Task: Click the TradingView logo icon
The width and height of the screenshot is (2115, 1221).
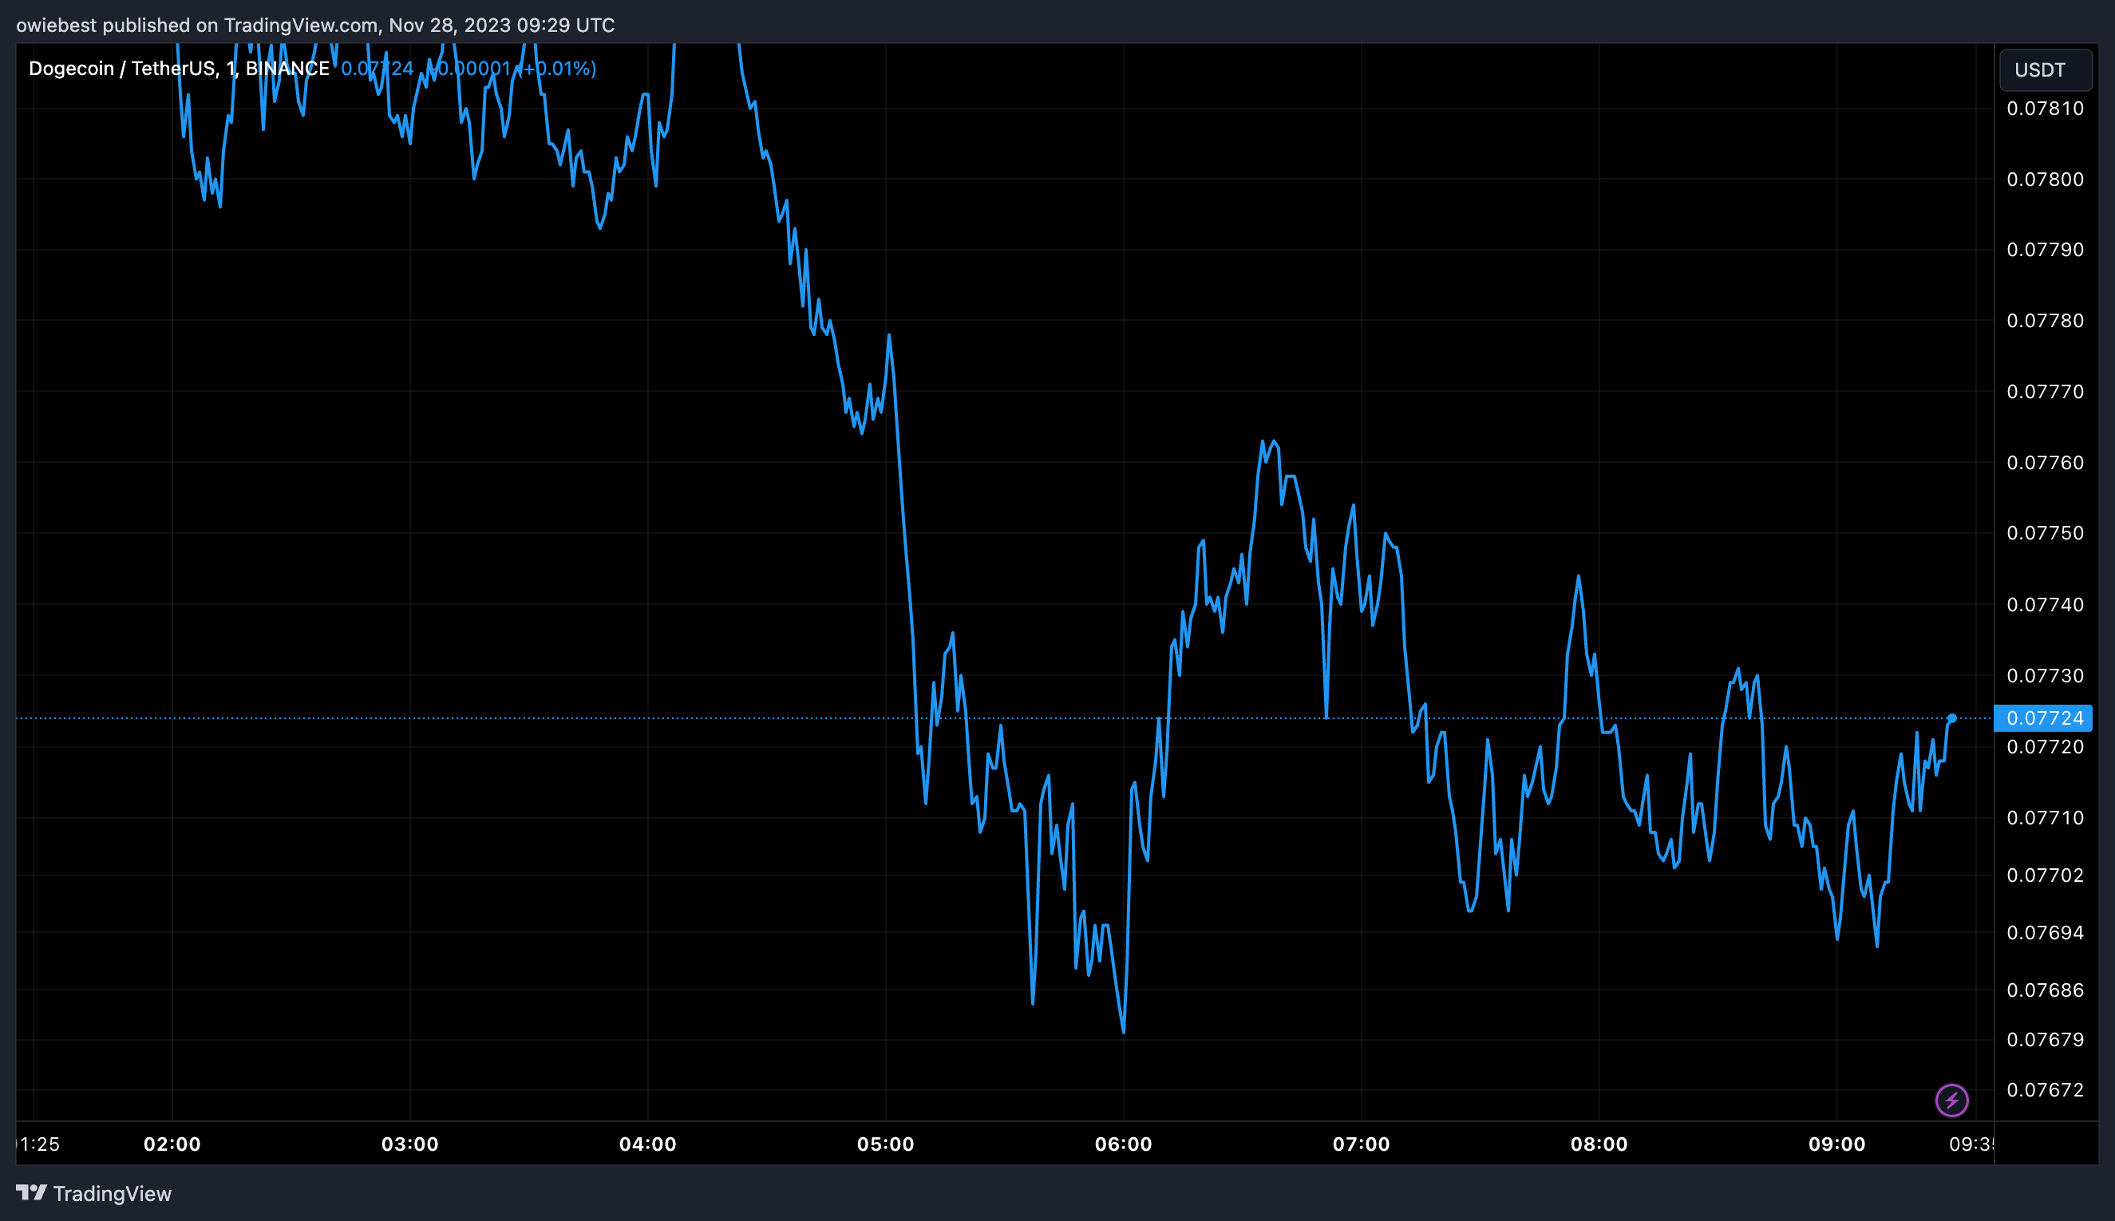Action: (31, 1192)
